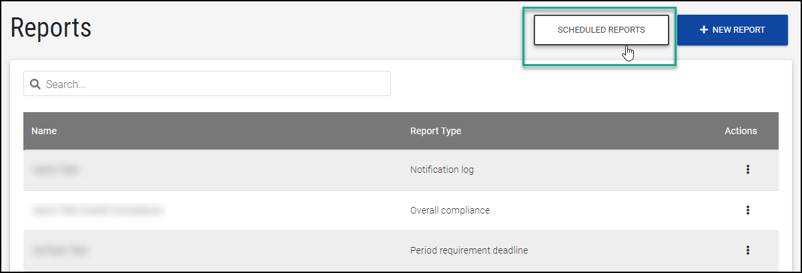Open the Scheduled Reports page
Screen dimensions: 802x273
click(600, 30)
